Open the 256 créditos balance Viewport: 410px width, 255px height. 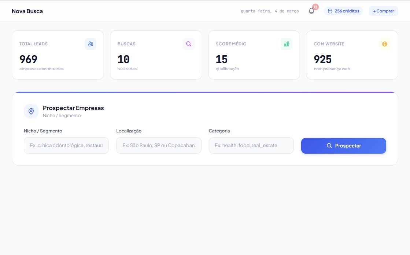(x=344, y=11)
